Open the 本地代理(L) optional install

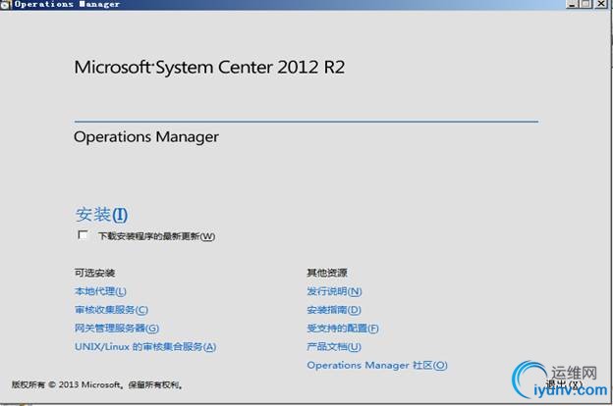(x=100, y=291)
